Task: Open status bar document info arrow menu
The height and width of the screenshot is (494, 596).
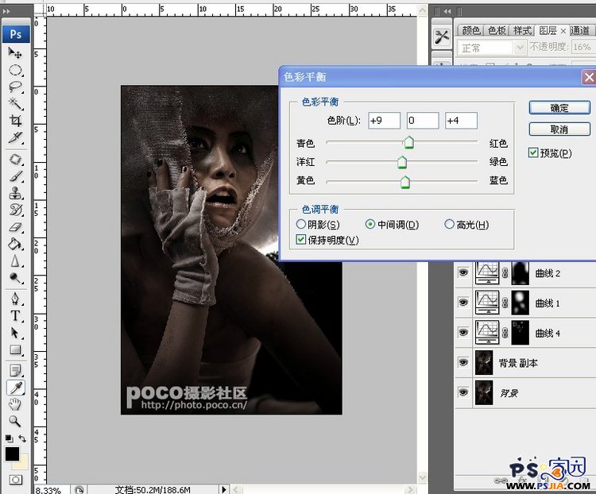Action: (224, 489)
